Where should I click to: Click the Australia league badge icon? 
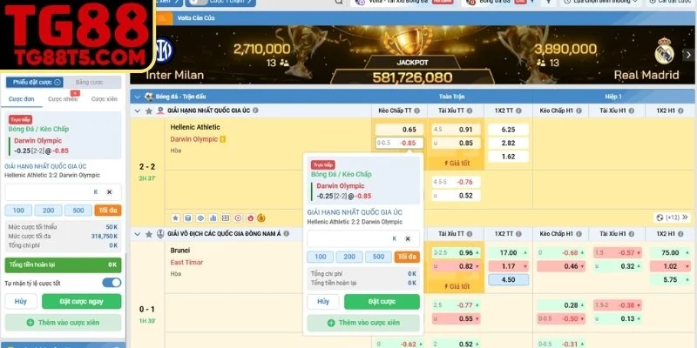click(x=160, y=110)
